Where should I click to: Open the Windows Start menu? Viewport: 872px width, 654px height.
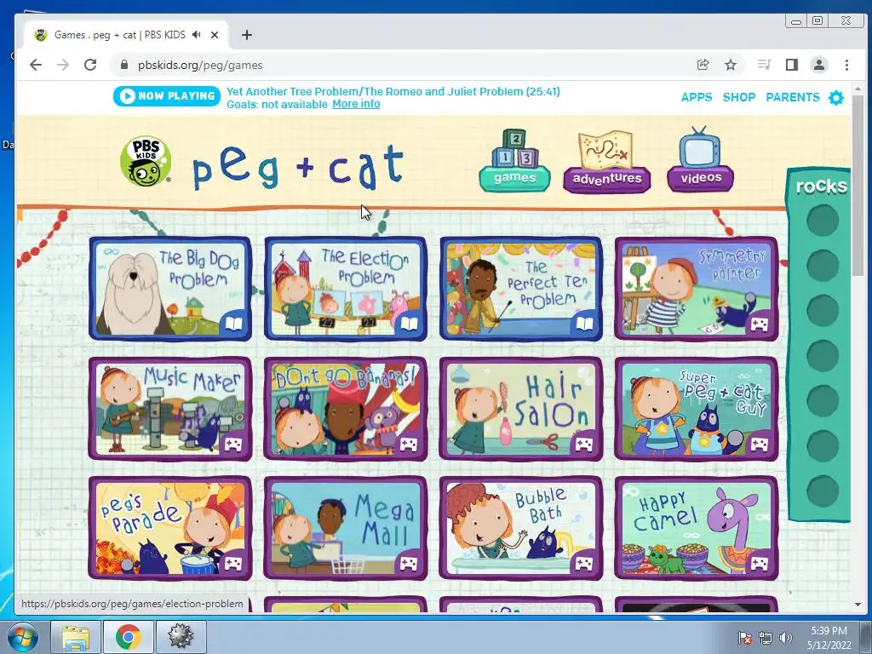(x=23, y=637)
